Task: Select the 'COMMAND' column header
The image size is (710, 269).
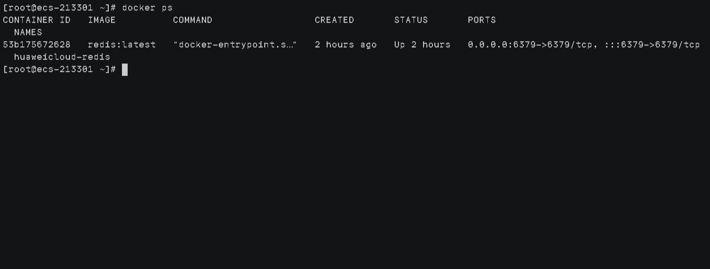Action: pyautogui.click(x=192, y=20)
